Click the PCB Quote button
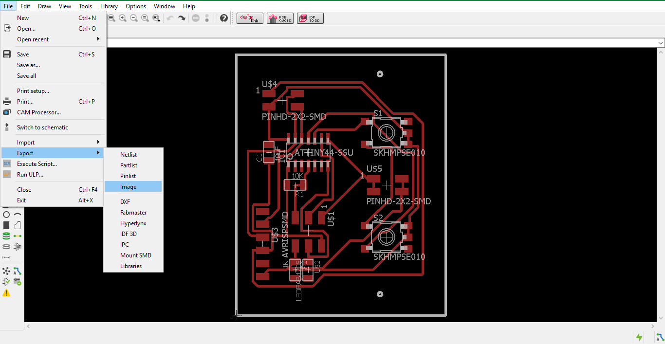This screenshot has width=665, height=344. [280, 18]
